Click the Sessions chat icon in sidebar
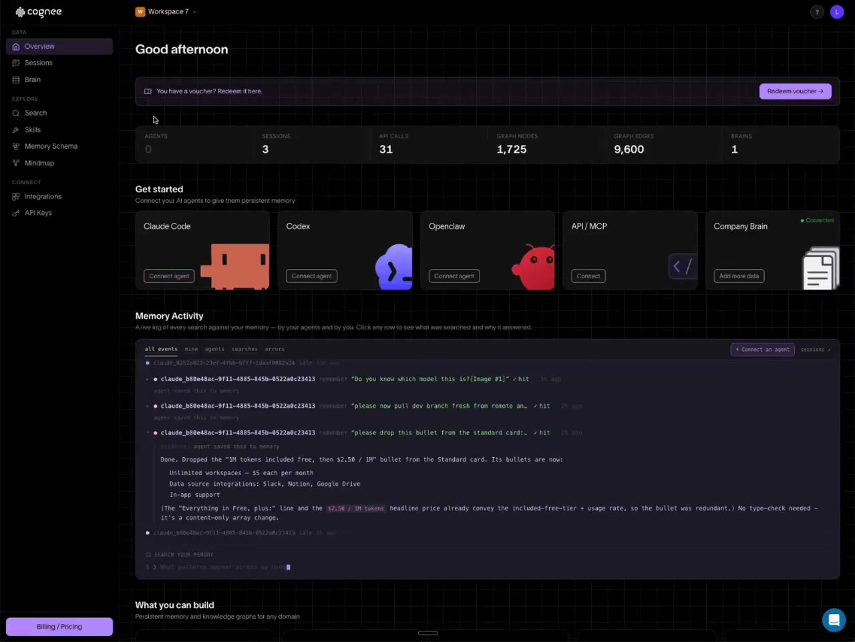855x642 pixels. (x=16, y=63)
